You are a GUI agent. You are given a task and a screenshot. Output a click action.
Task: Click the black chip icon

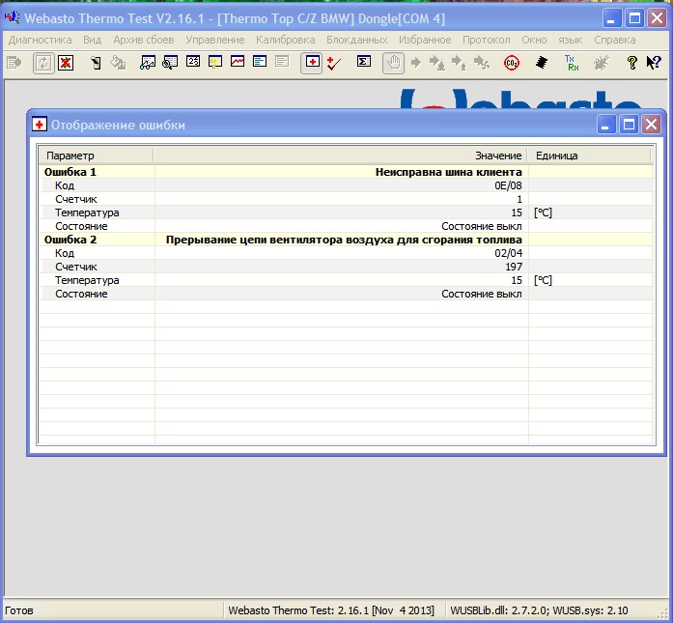coord(542,63)
